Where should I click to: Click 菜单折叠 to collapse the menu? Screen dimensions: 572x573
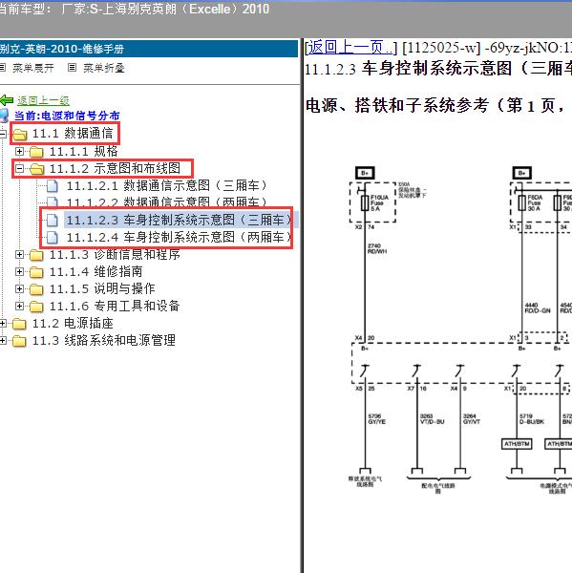104,68
